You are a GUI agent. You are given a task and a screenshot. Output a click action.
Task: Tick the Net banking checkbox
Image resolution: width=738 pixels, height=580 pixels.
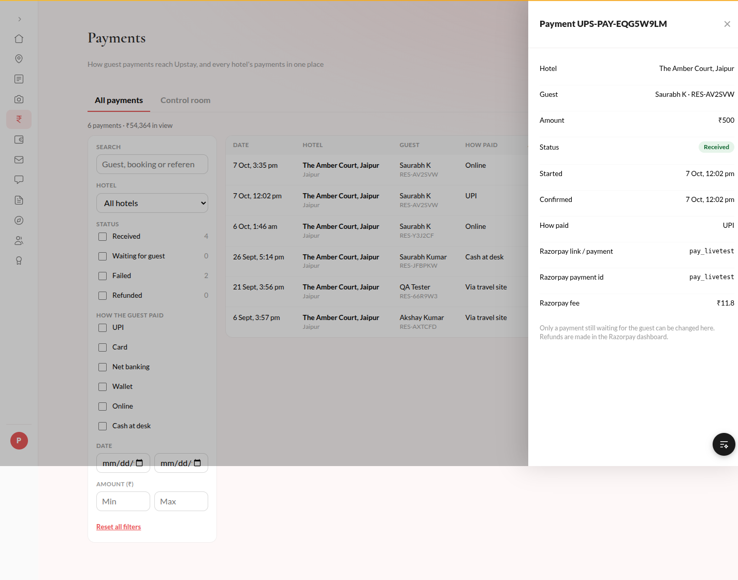(103, 367)
